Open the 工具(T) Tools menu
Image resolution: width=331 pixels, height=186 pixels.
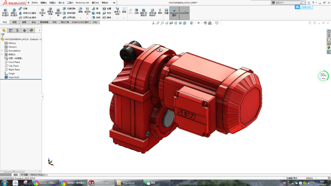pyautogui.click(x=70, y=3)
